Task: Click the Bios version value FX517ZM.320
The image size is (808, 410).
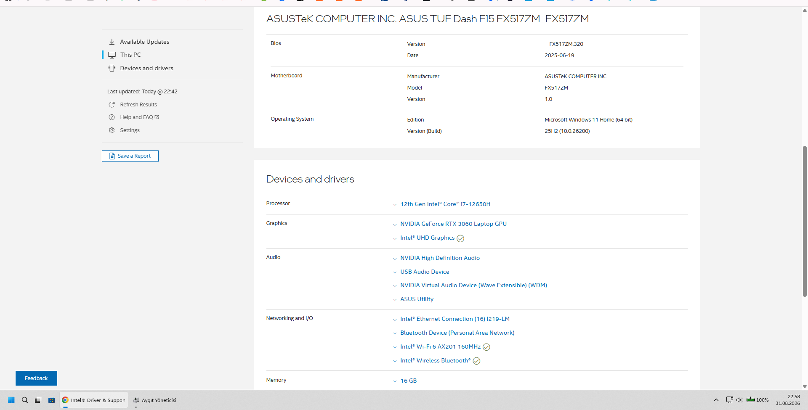Action: tap(566, 44)
